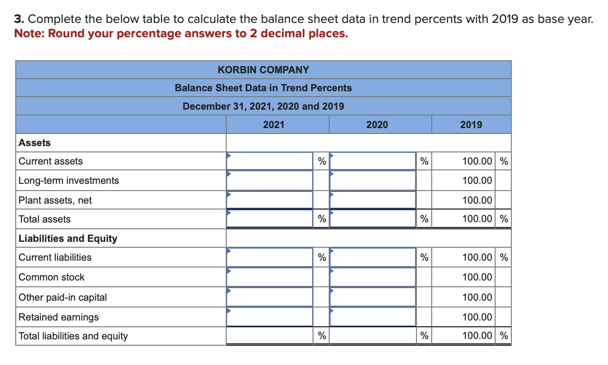Click the December 31, 2021, 2020 and 2019 line
Screen dimensions: 608x365
[x=264, y=107]
